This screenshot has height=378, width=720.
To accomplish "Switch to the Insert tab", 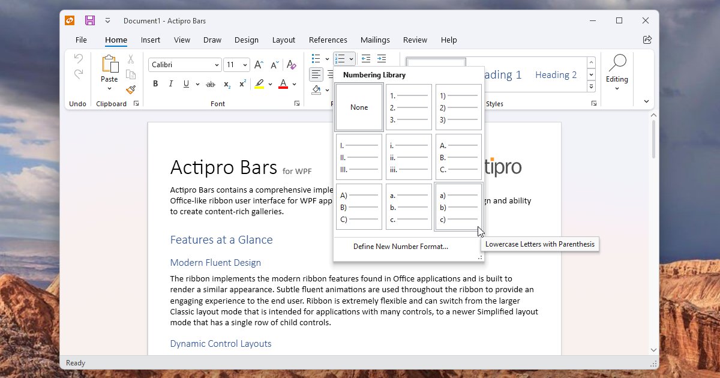I will [151, 40].
